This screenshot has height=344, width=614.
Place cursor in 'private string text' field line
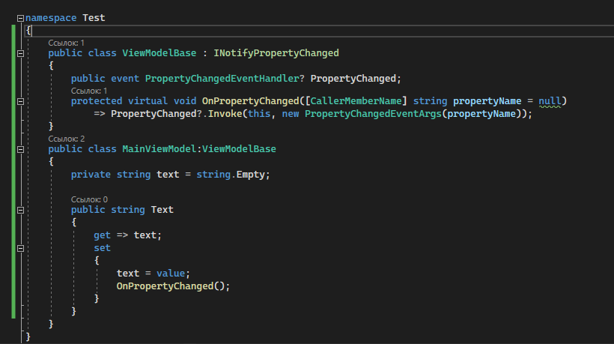pyautogui.click(x=170, y=175)
